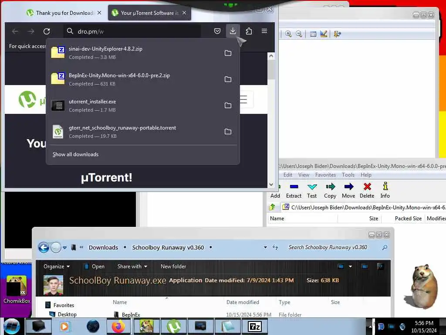446x335 pixels.
Task: Open containing folder for utorrent_installer.exe
Action: point(228,106)
